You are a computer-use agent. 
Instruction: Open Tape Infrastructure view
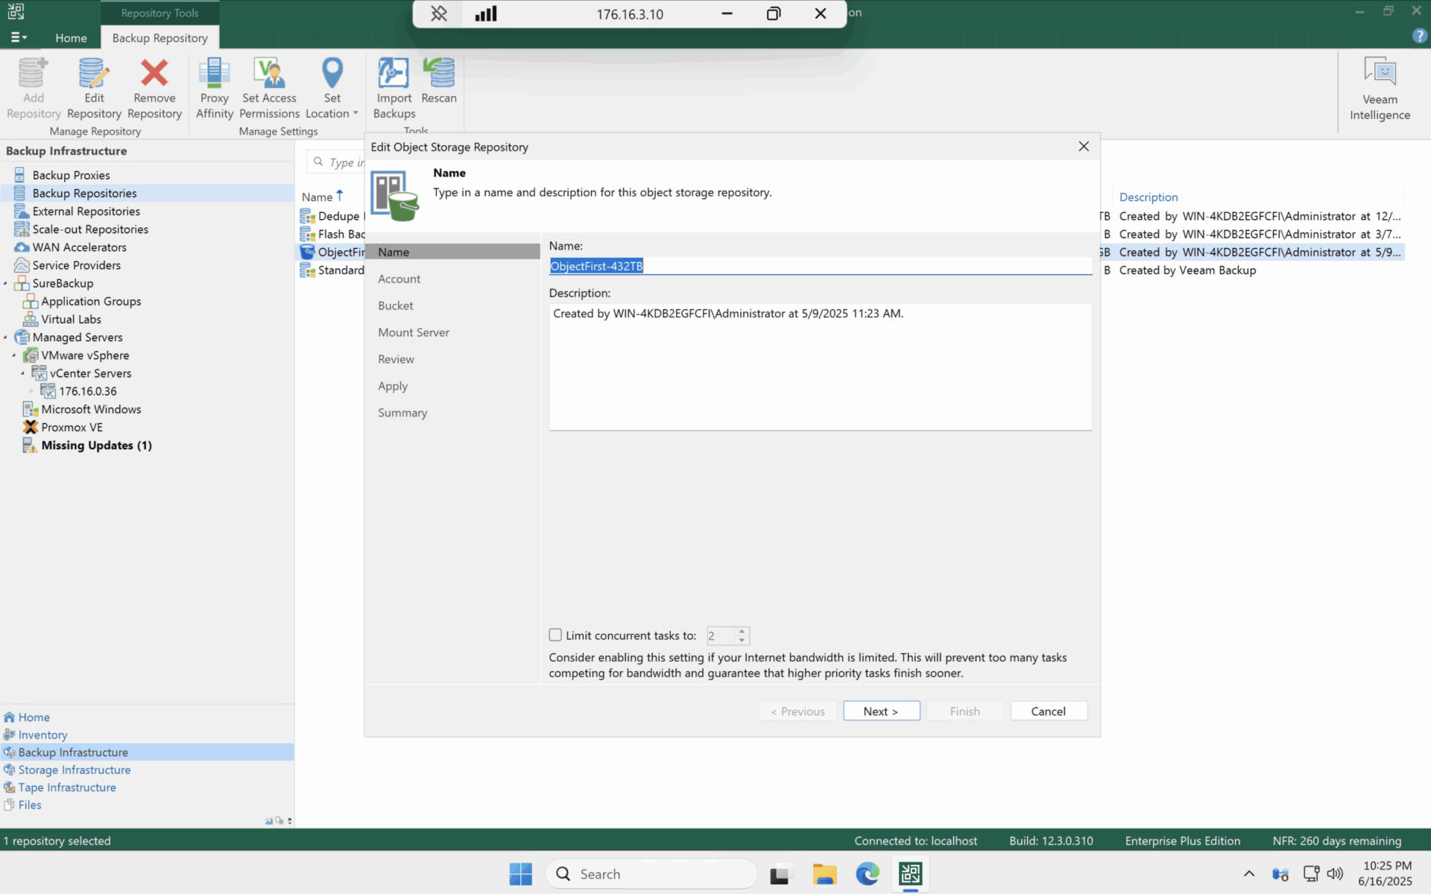pos(67,787)
